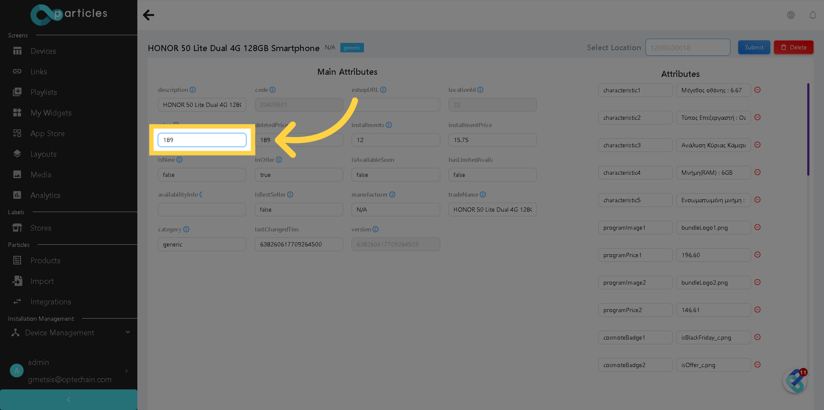Viewport: 824px width, 410px height.
Task: Click the tradeName info icon
Action: coord(483,194)
